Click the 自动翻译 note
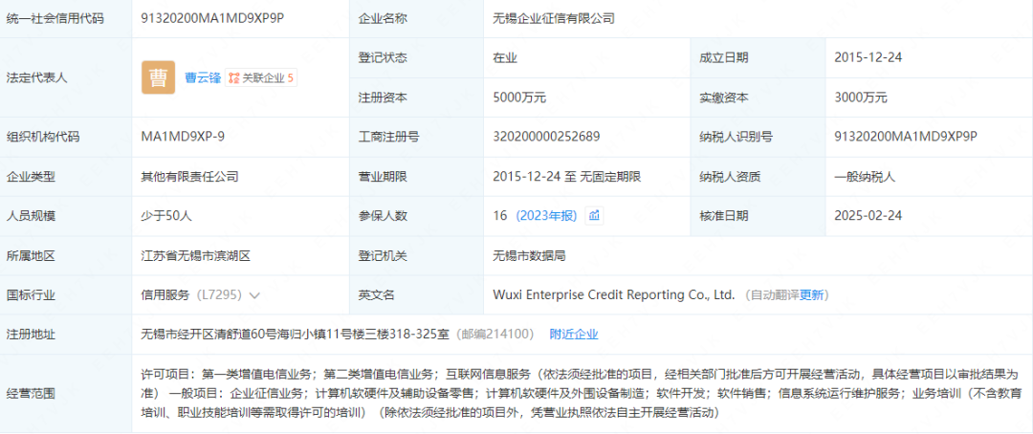The width and height of the screenshot is (1033, 434). (x=775, y=295)
